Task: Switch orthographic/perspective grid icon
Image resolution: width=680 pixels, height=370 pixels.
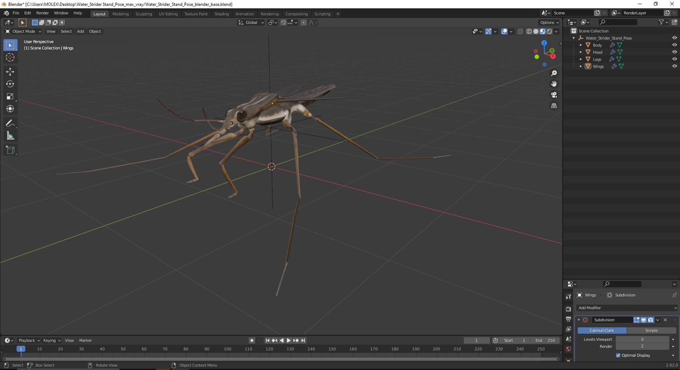Action: pyautogui.click(x=554, y=106)
